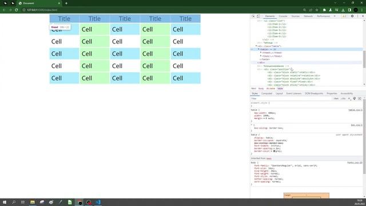Open the Layout pane tab

(279, 93)
